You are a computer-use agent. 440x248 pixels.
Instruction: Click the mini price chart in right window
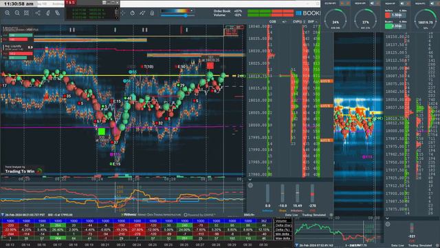pyautogui.click(x=338, y=232)
